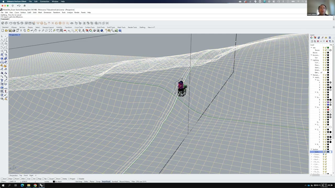Click the Inches units status bar field
This screenshot has height=188, width=335.
47,181
